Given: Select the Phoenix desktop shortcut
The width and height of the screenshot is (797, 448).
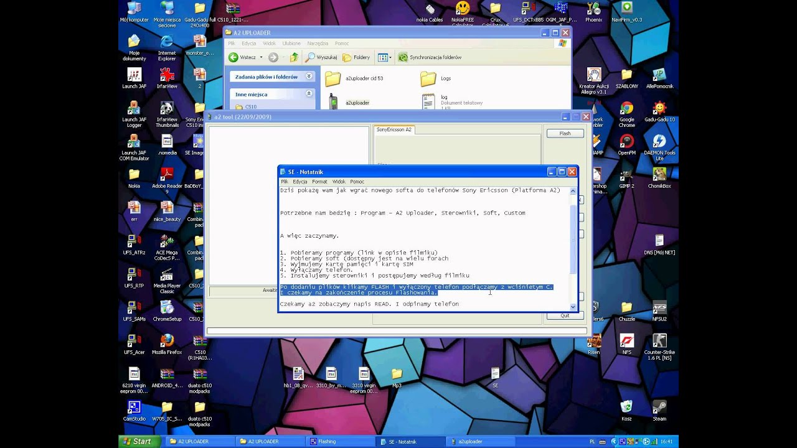Looking at the screenshot, I should point(593,11).
